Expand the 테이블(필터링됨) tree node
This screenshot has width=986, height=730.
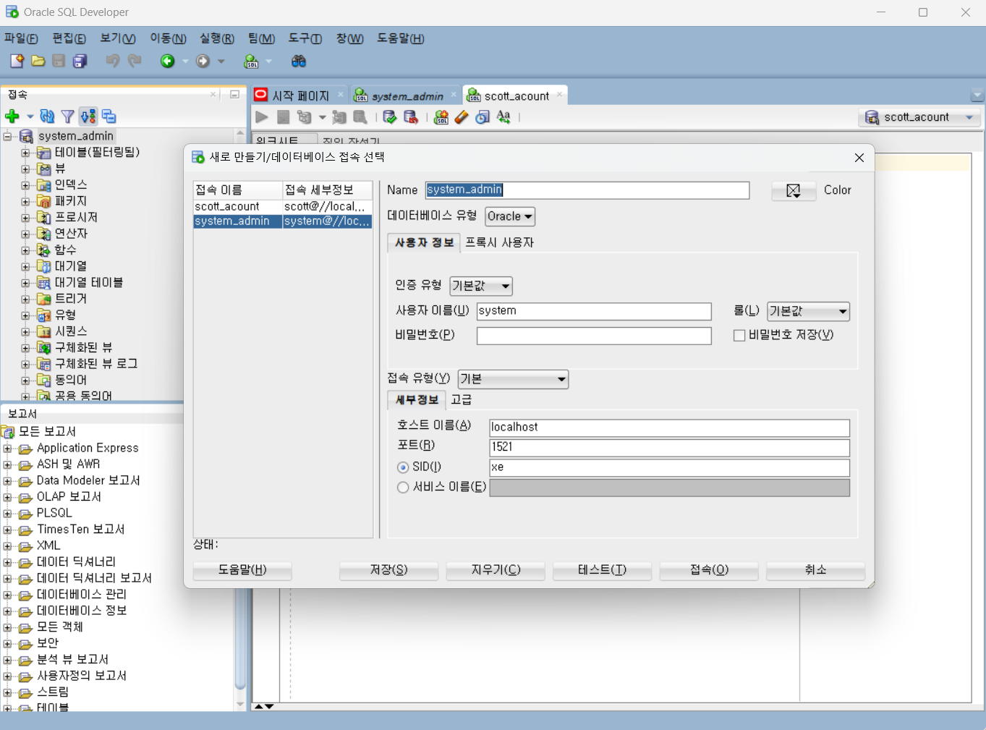(x=25, y=153)
